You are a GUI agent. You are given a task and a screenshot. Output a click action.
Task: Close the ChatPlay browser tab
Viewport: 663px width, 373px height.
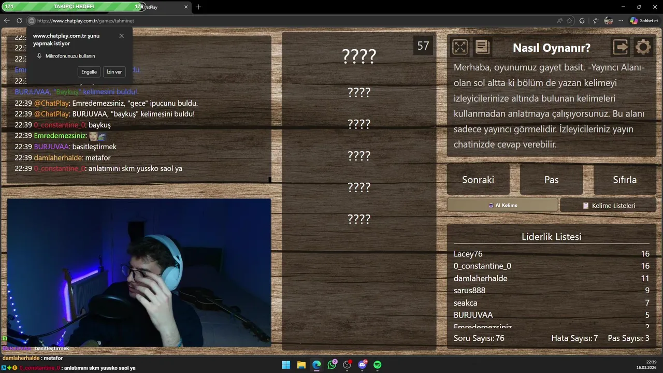point(186,7)
